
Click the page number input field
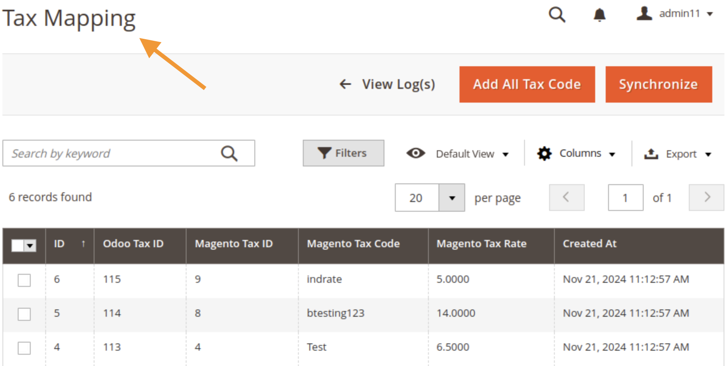click(625, 198)
